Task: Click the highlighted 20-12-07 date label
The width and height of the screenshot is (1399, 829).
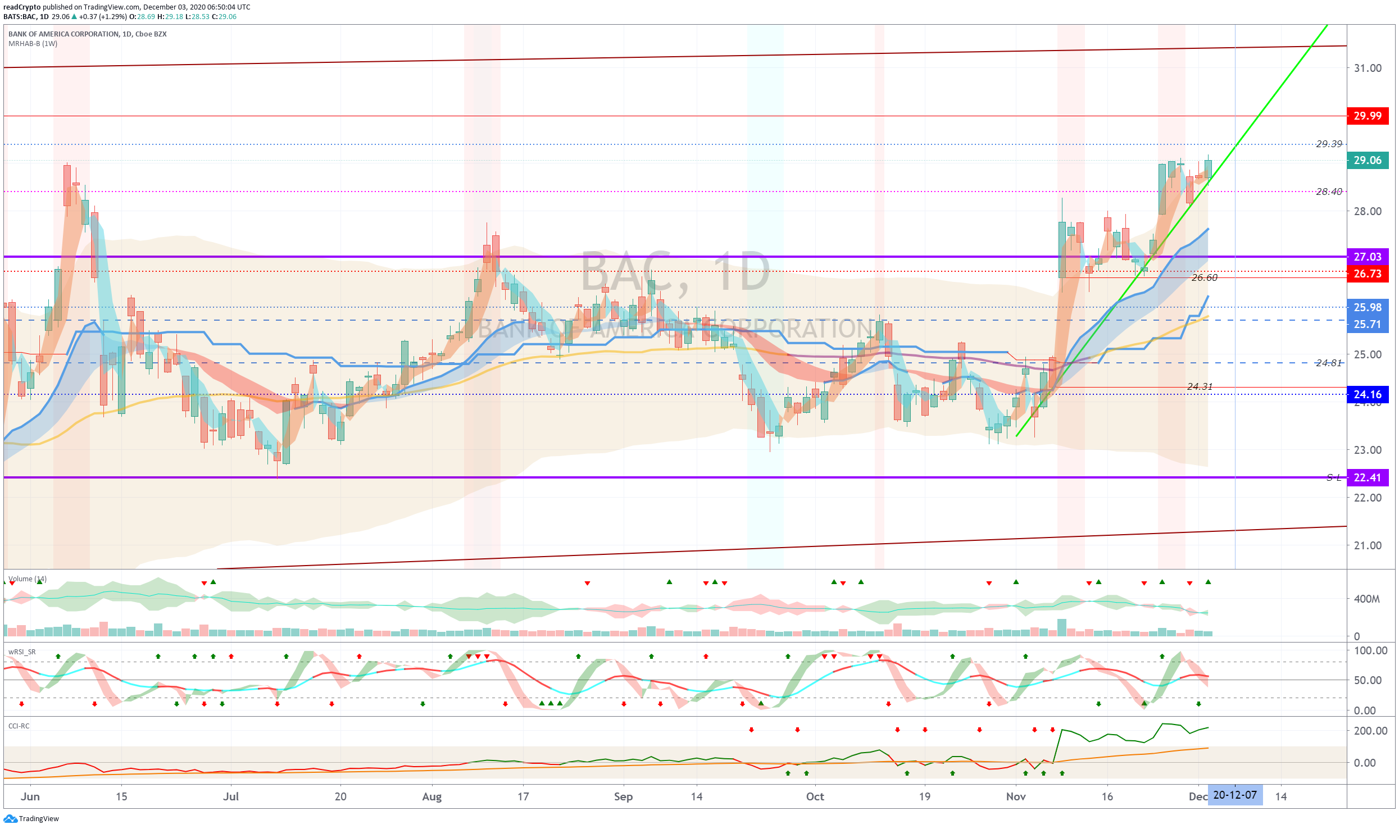Action: (x=1235, y=795)
